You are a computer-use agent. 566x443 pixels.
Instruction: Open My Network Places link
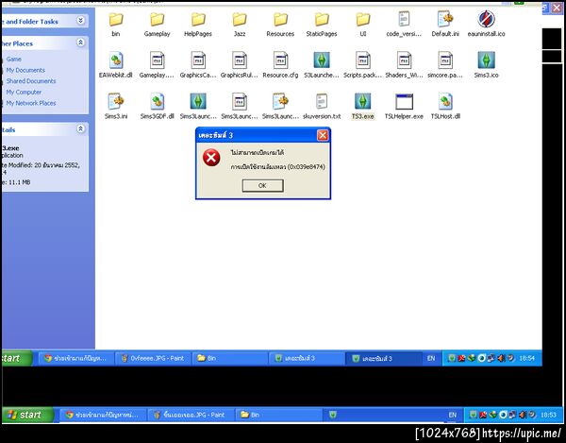[31, 103]
